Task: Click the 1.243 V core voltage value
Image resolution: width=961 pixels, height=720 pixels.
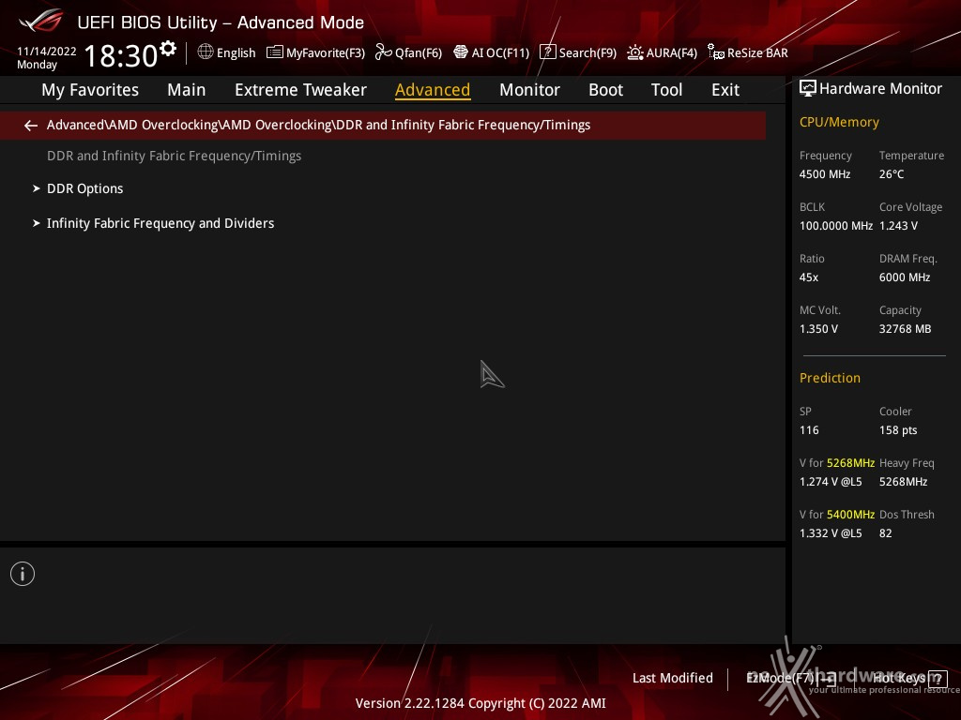Action: pyautogui.click(x=898, y=226)
